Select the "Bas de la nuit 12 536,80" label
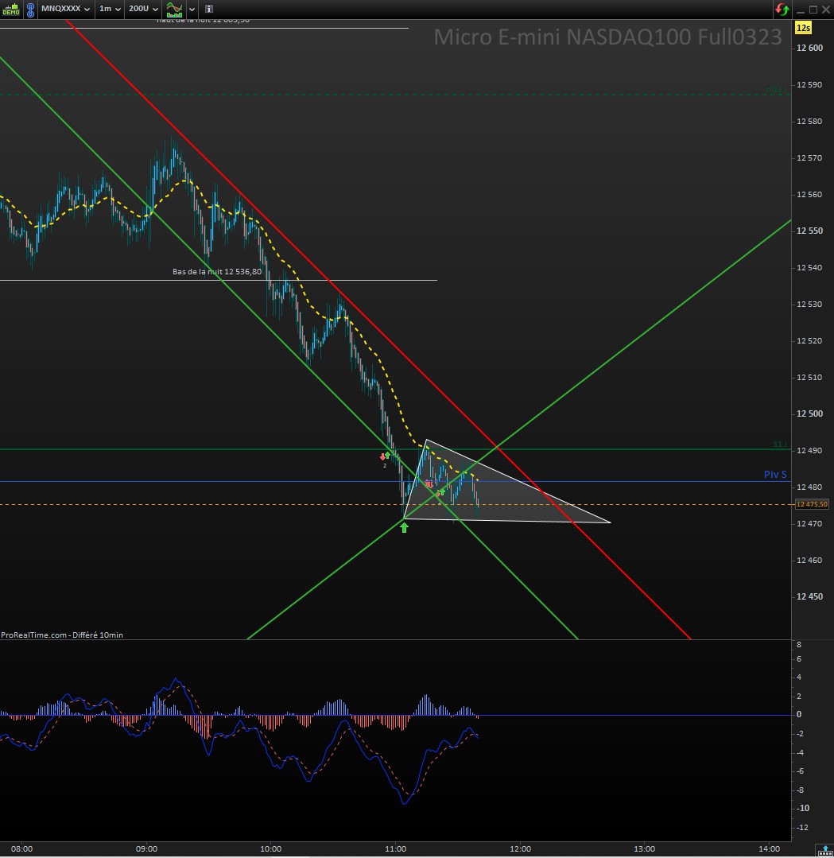Screen dimensions: 834x858 pyautogui.click(x=217, y=272)
